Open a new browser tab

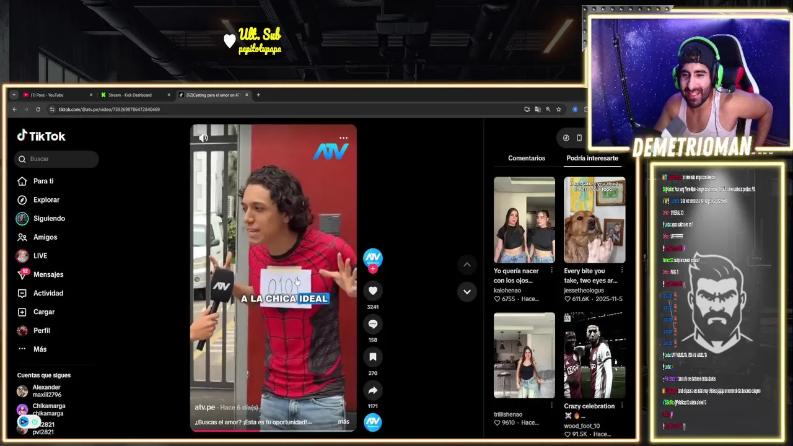click(x=258, y=95)
